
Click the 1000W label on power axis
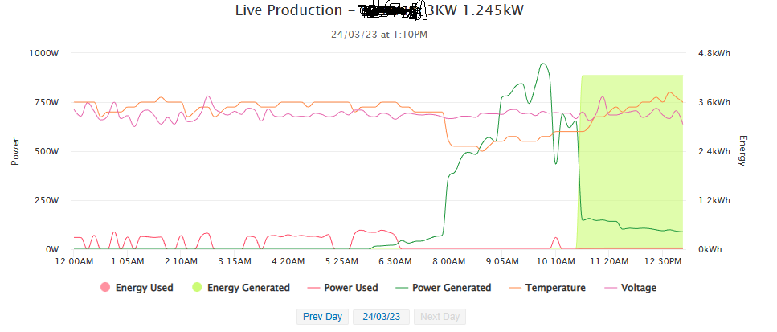click(x=45, y=53)
